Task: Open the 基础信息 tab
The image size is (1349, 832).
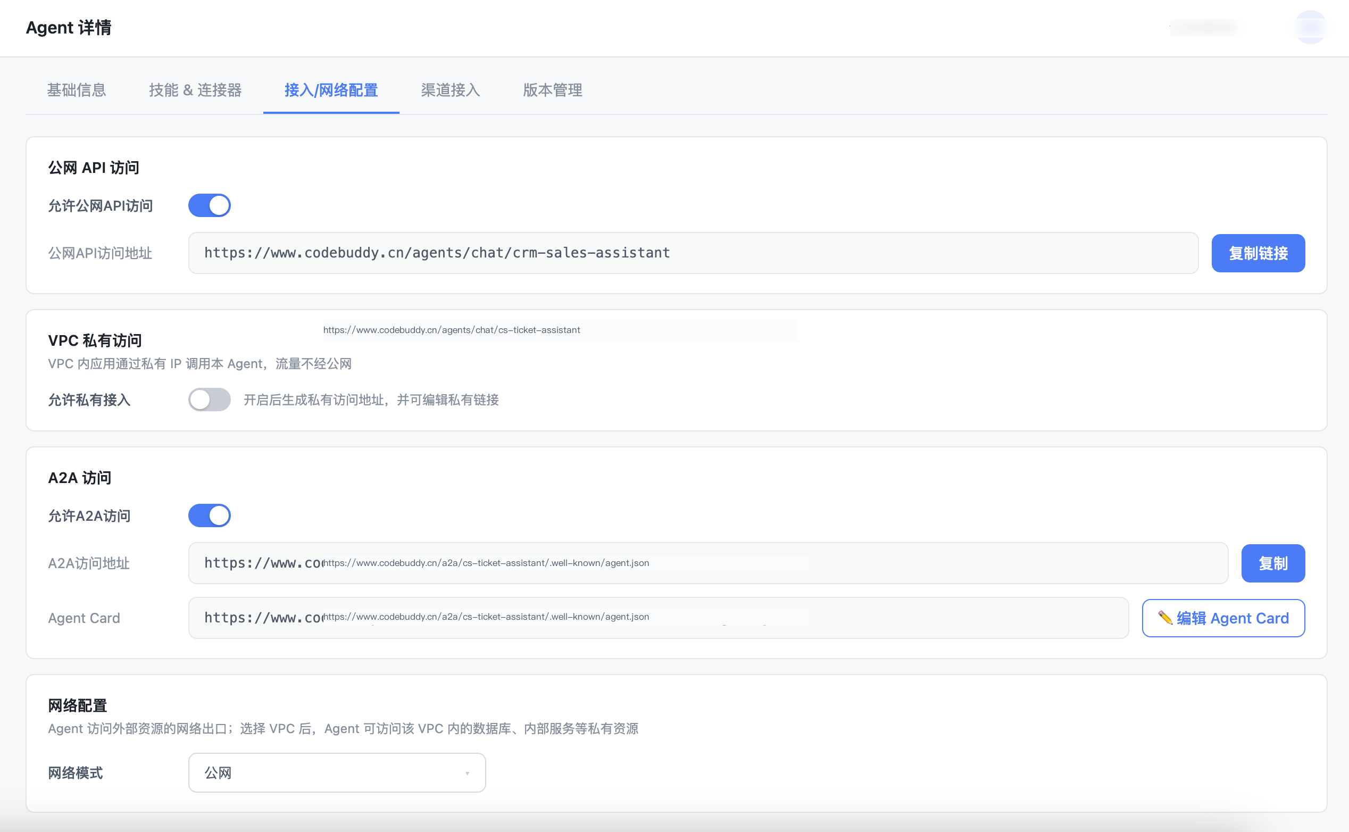Action: click(77, 90)
